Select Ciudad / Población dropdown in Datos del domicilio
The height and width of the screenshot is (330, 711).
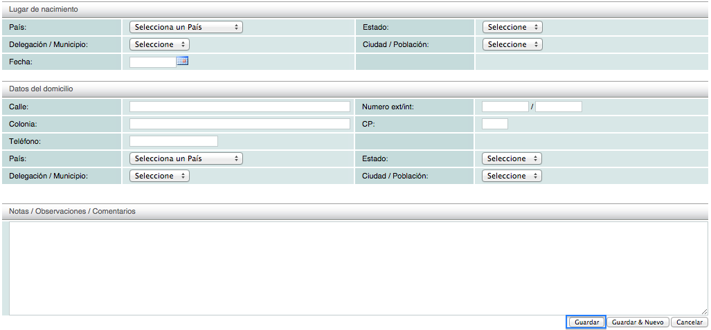coord(512,176)
